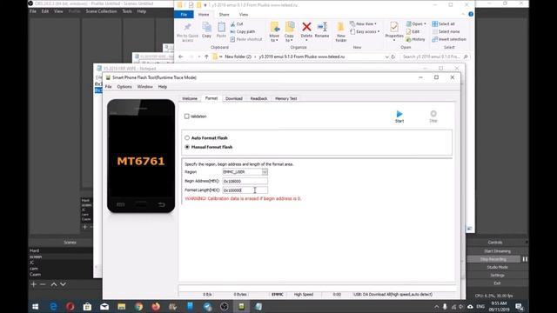This screenshot has width=557, height=313.
Task: Click Select all in Explorer ribbon
Action: coord(443,23)
